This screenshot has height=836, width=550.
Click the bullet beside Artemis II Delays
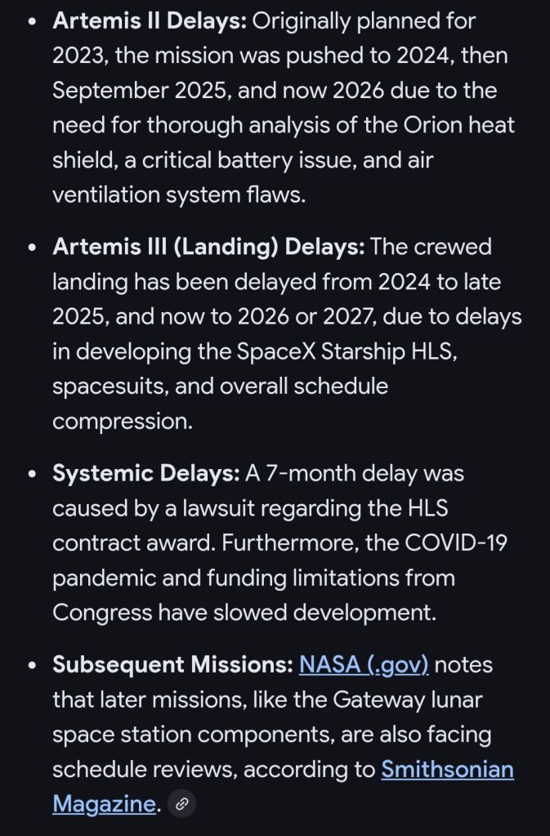tap(32, 21)
